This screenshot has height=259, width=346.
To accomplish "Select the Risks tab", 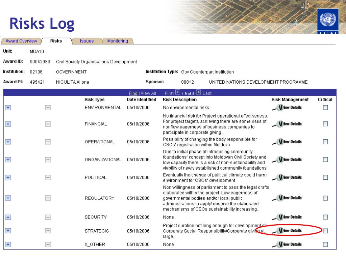I will [x=56, y=41].
